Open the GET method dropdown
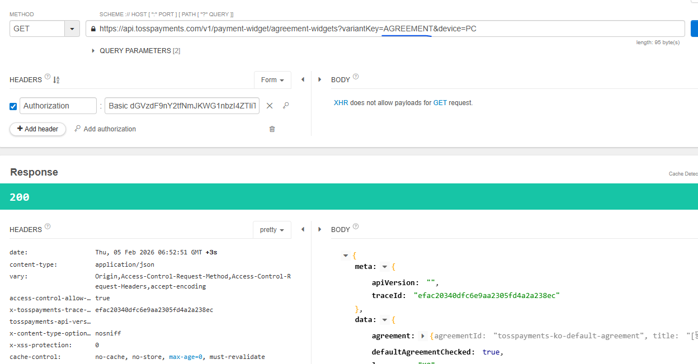This screenshot has width=698, height=364. [x=72, y=29]
